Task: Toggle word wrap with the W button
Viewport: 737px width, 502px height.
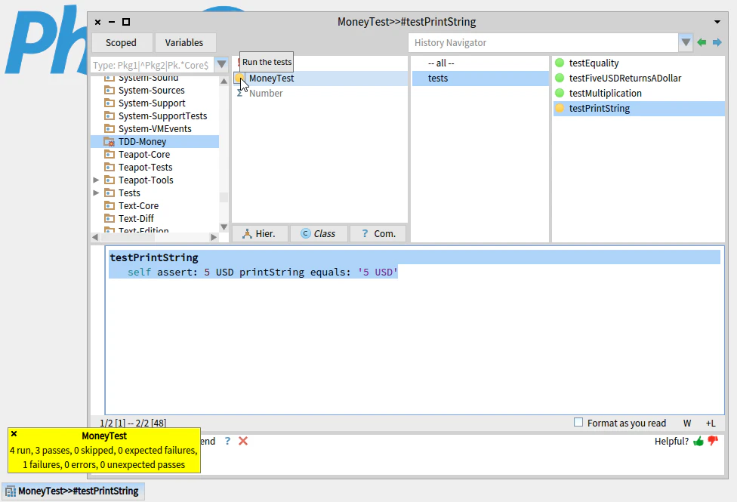Action: [686, 423]
